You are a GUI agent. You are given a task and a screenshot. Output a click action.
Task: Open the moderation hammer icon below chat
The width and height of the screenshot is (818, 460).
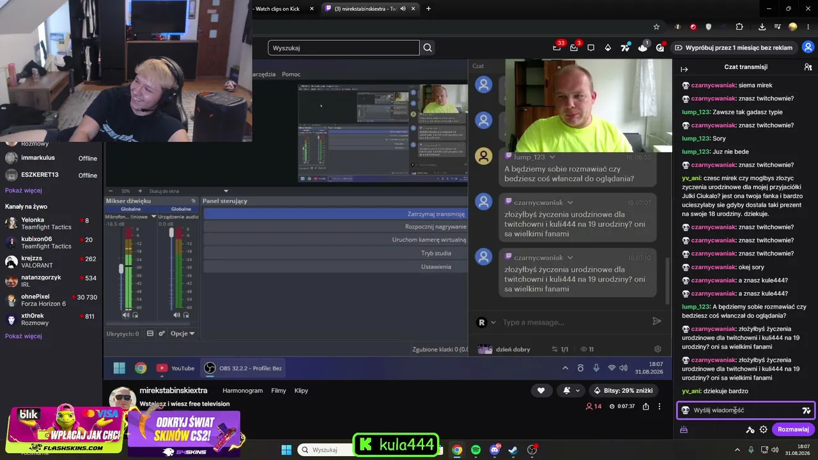pyautogui.click(x=750, y=430)
